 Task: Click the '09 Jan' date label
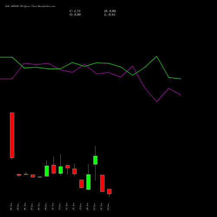coord(46,207)
